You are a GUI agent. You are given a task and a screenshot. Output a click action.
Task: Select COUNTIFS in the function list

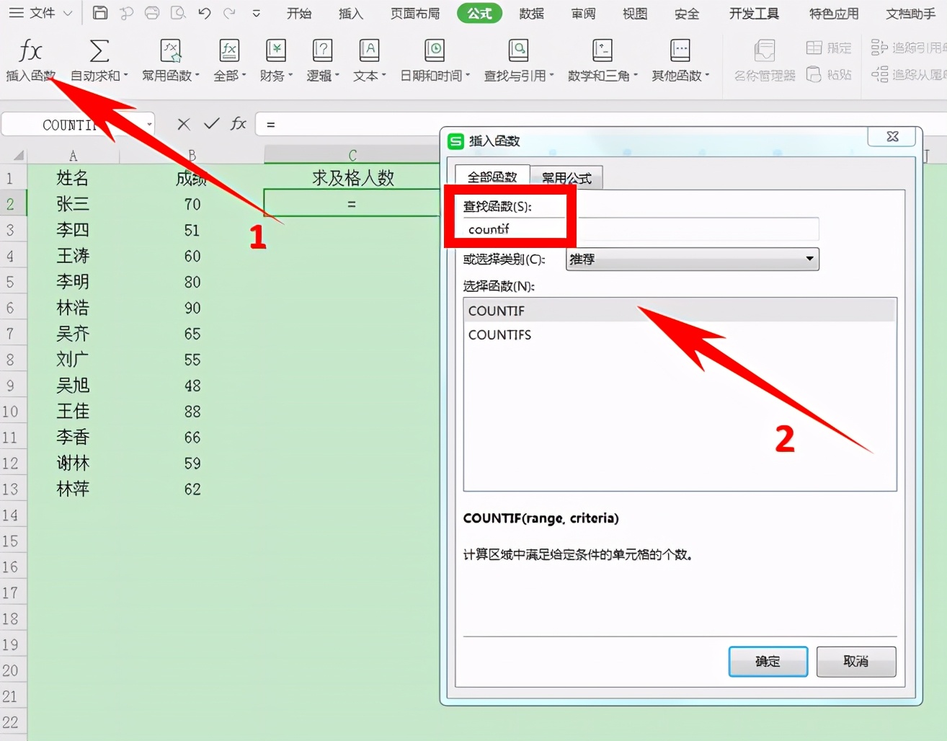[x=680, y=335]
